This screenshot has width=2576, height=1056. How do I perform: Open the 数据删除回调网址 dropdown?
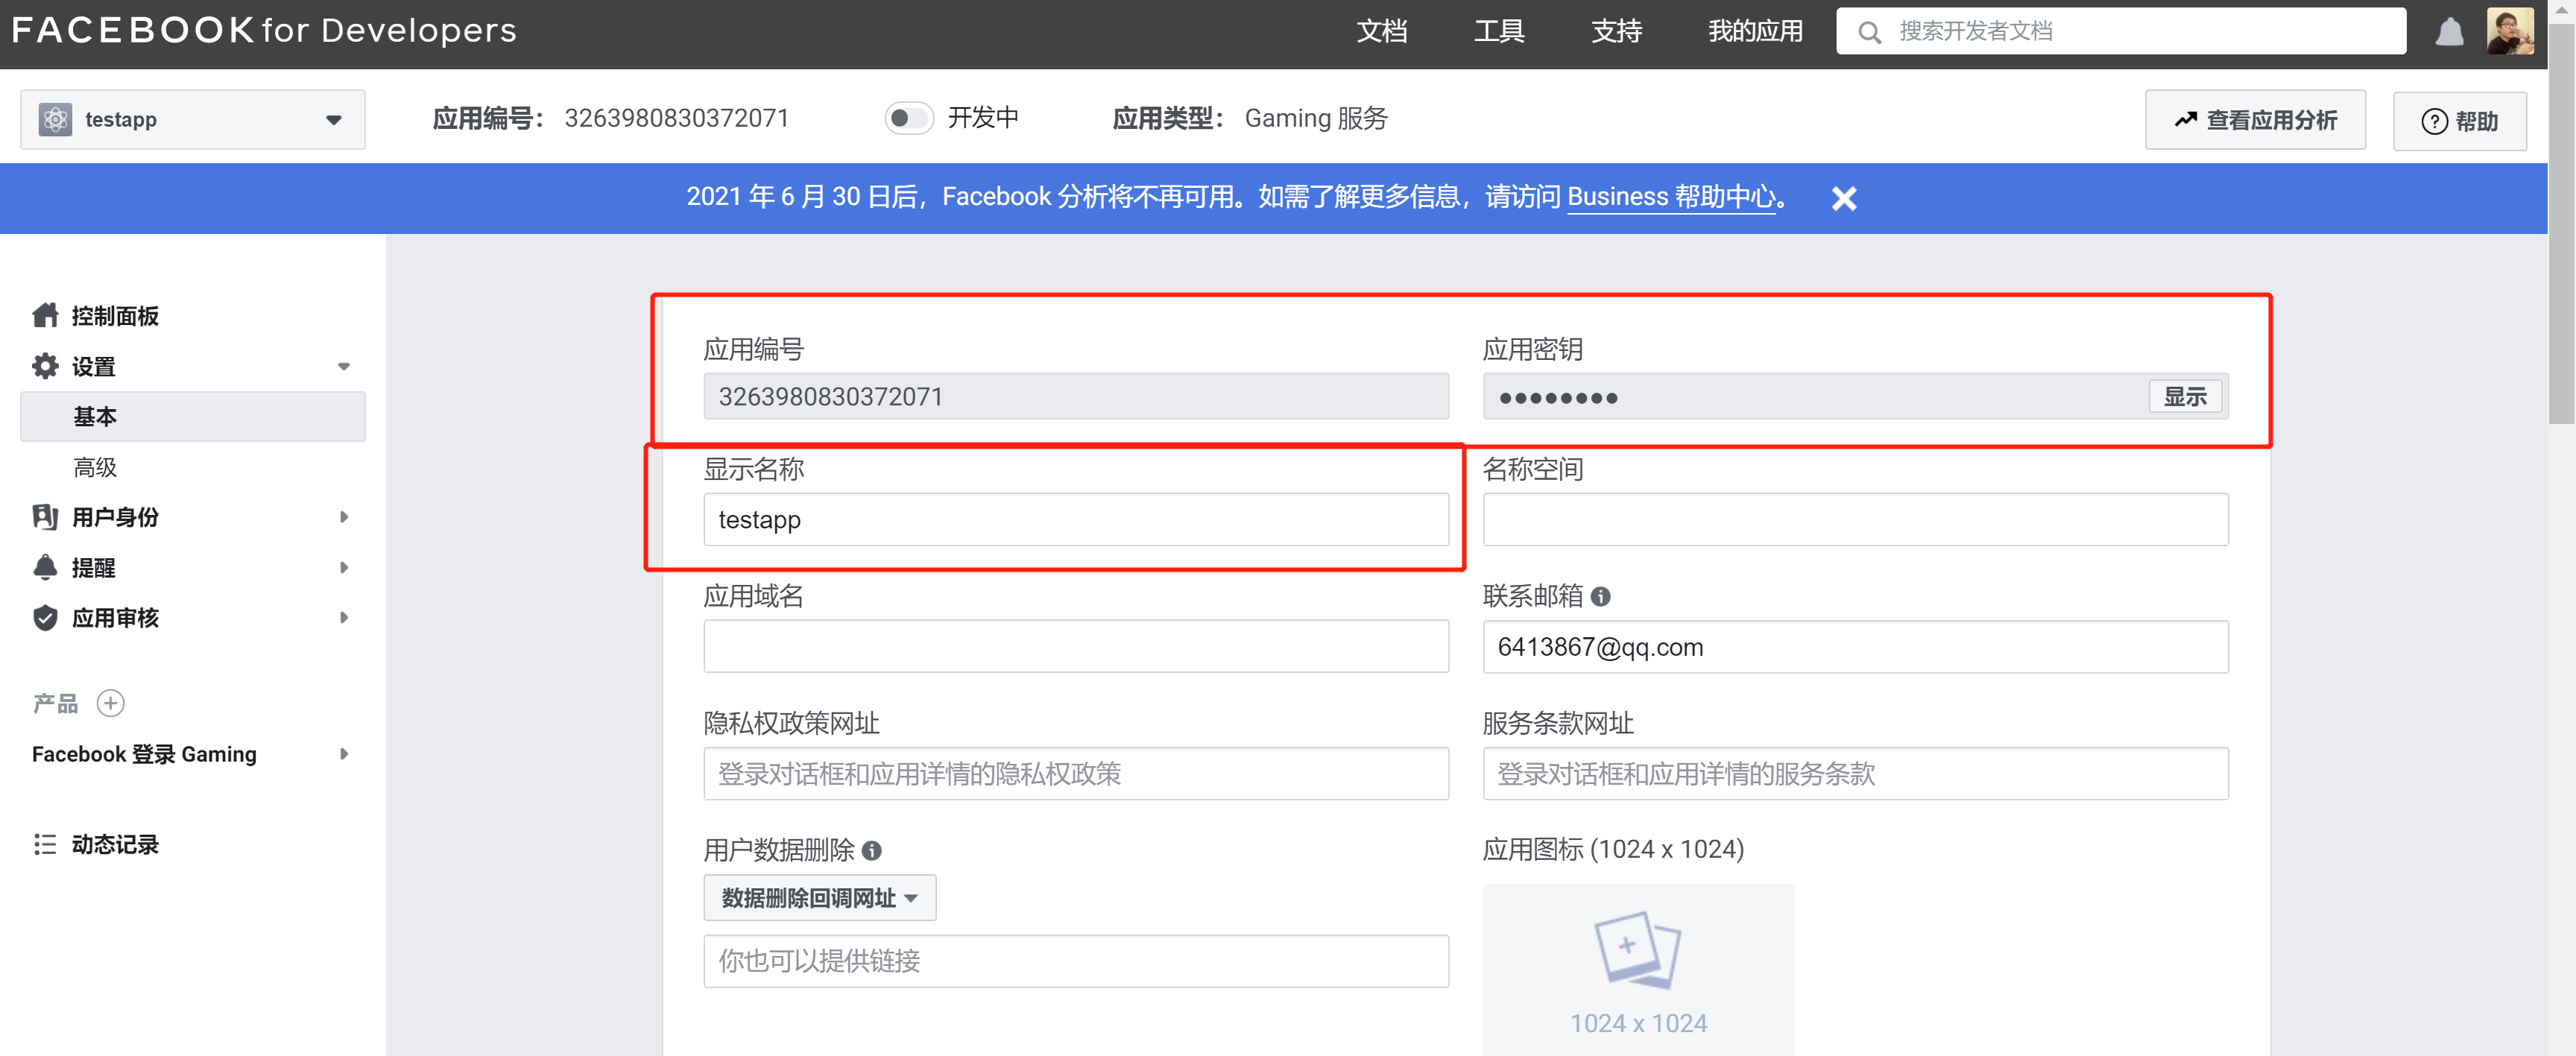820,898
